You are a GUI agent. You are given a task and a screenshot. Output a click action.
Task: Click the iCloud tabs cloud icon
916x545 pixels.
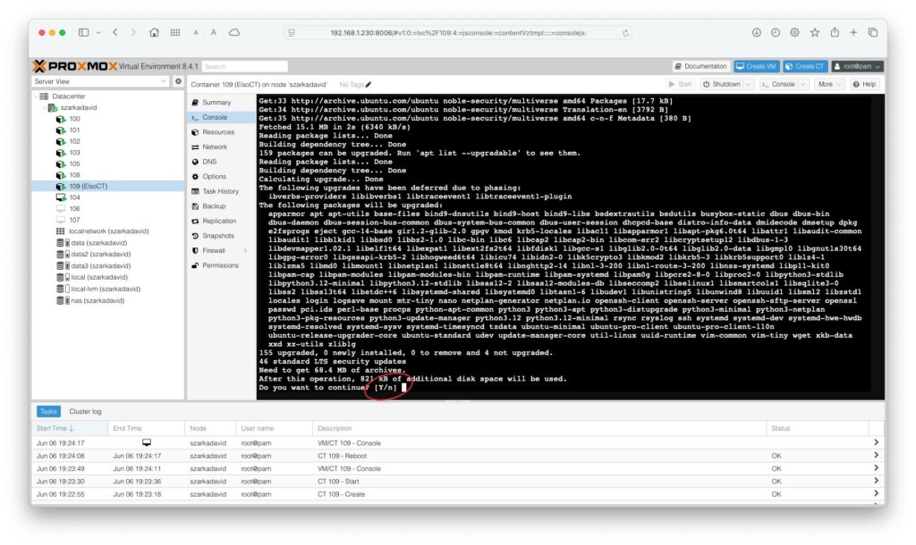(x=234, y=33)
